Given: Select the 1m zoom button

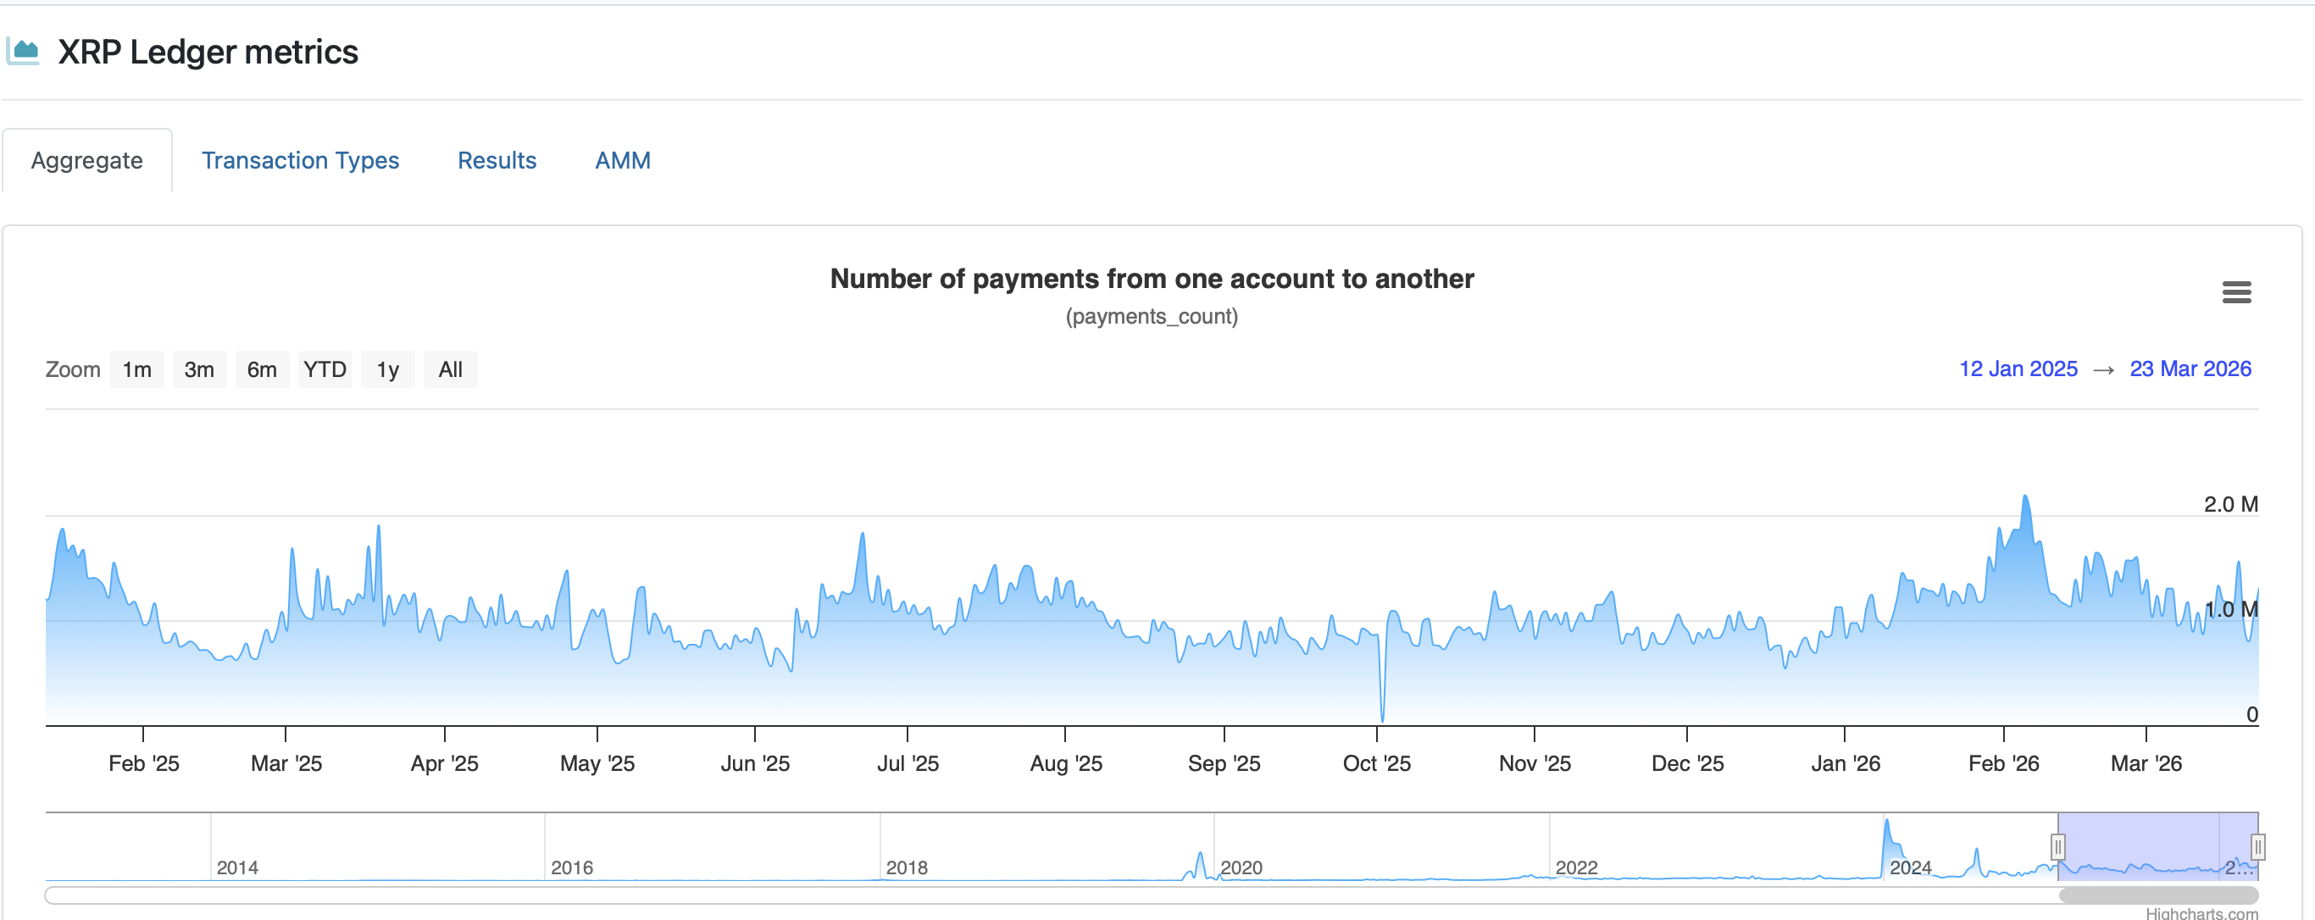Looking at the screenshot, I should click(136, 369).
